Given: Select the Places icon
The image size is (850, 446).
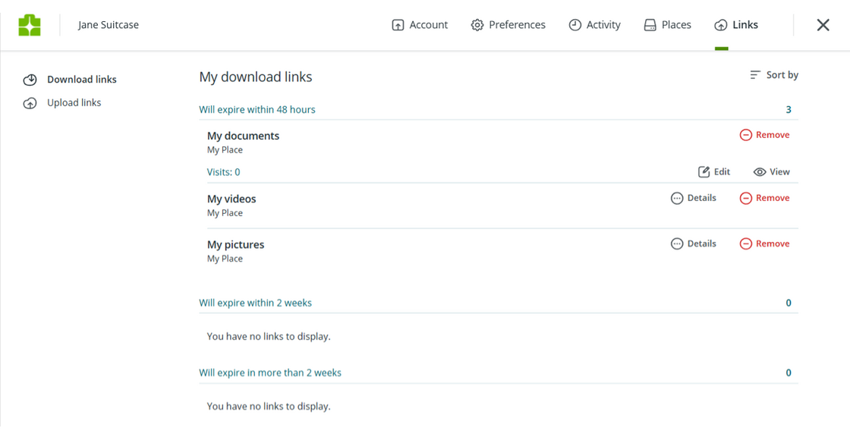Looking at the screenshot, I should [x=648, y=24].
